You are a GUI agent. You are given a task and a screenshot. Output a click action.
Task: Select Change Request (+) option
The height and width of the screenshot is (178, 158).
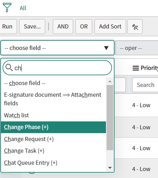(x=53, y=139)
